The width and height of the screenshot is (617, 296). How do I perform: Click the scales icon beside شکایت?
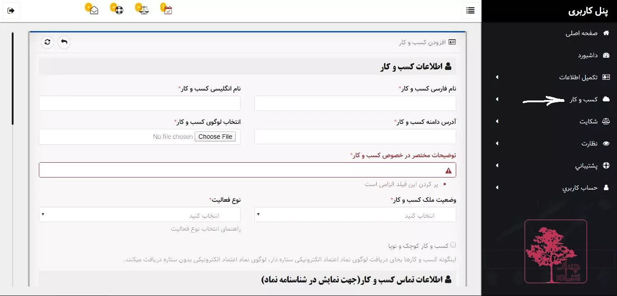(606, 121)
